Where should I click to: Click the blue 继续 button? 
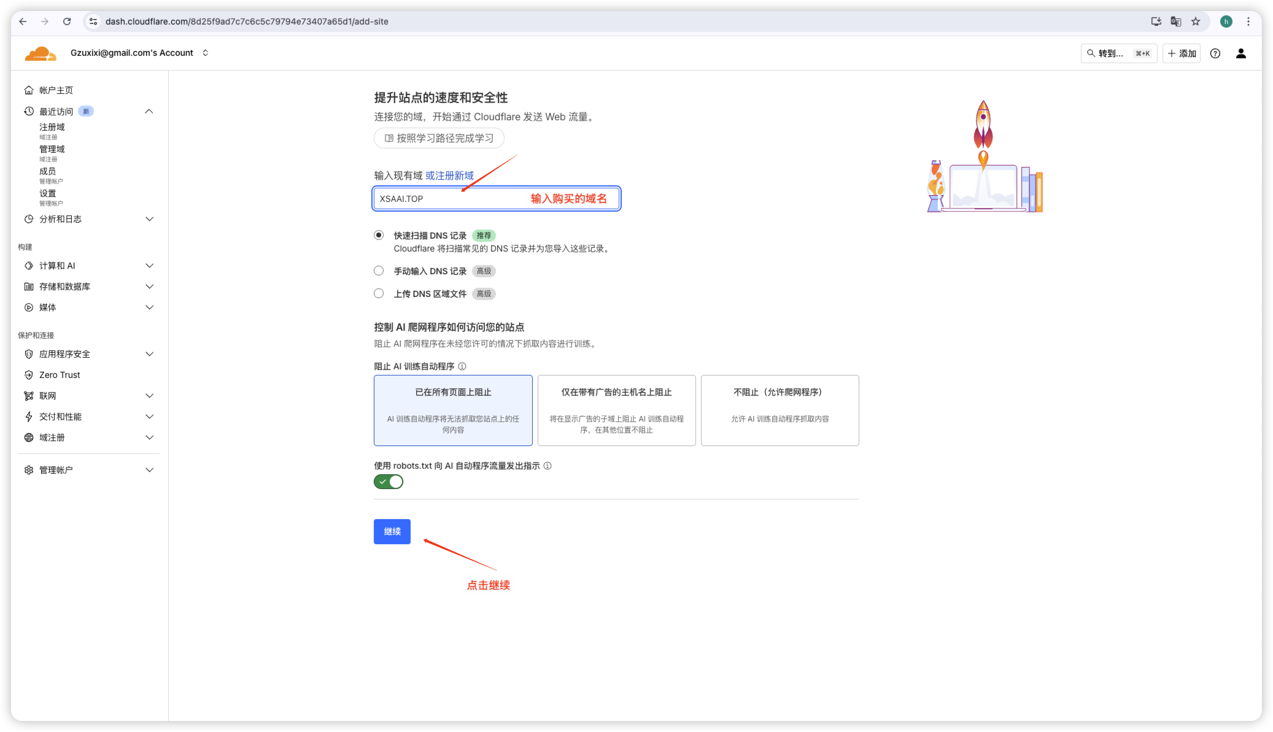(x=392, y=531)
